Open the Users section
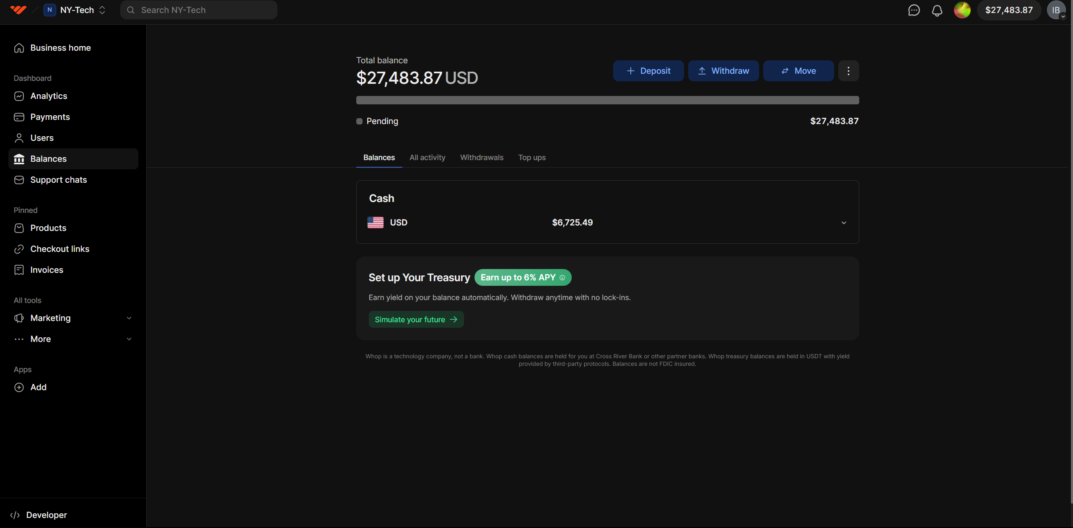Viewport: 1073px width, 528px height. coord(42,138)
